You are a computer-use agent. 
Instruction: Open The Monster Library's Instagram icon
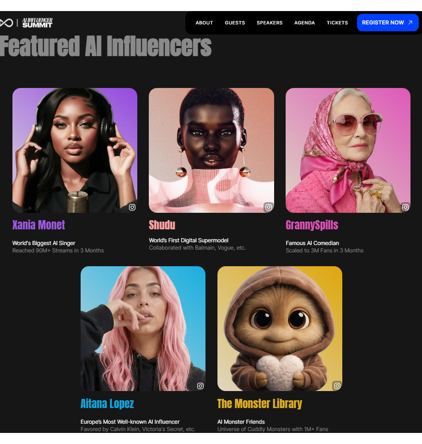[337, 386]
